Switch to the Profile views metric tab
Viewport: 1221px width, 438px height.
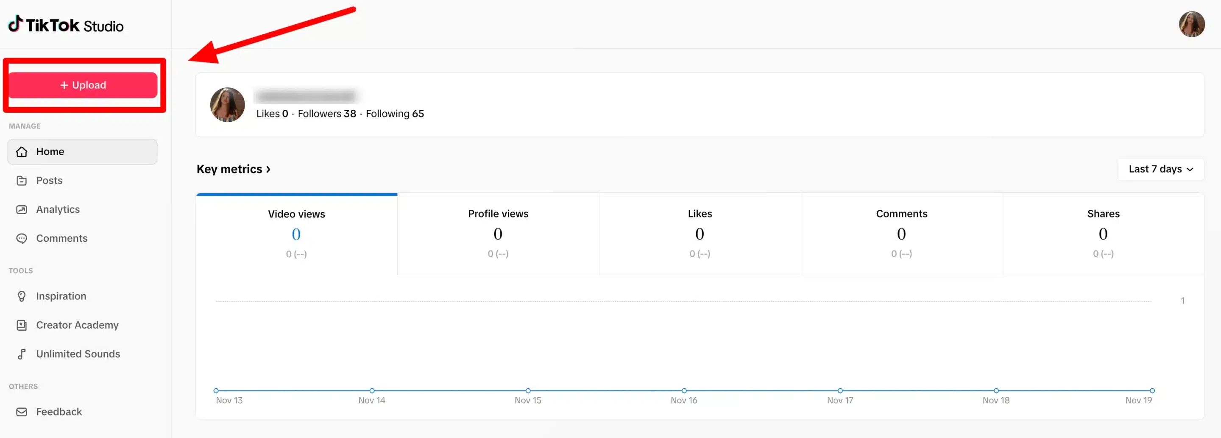tap(498, 234)
